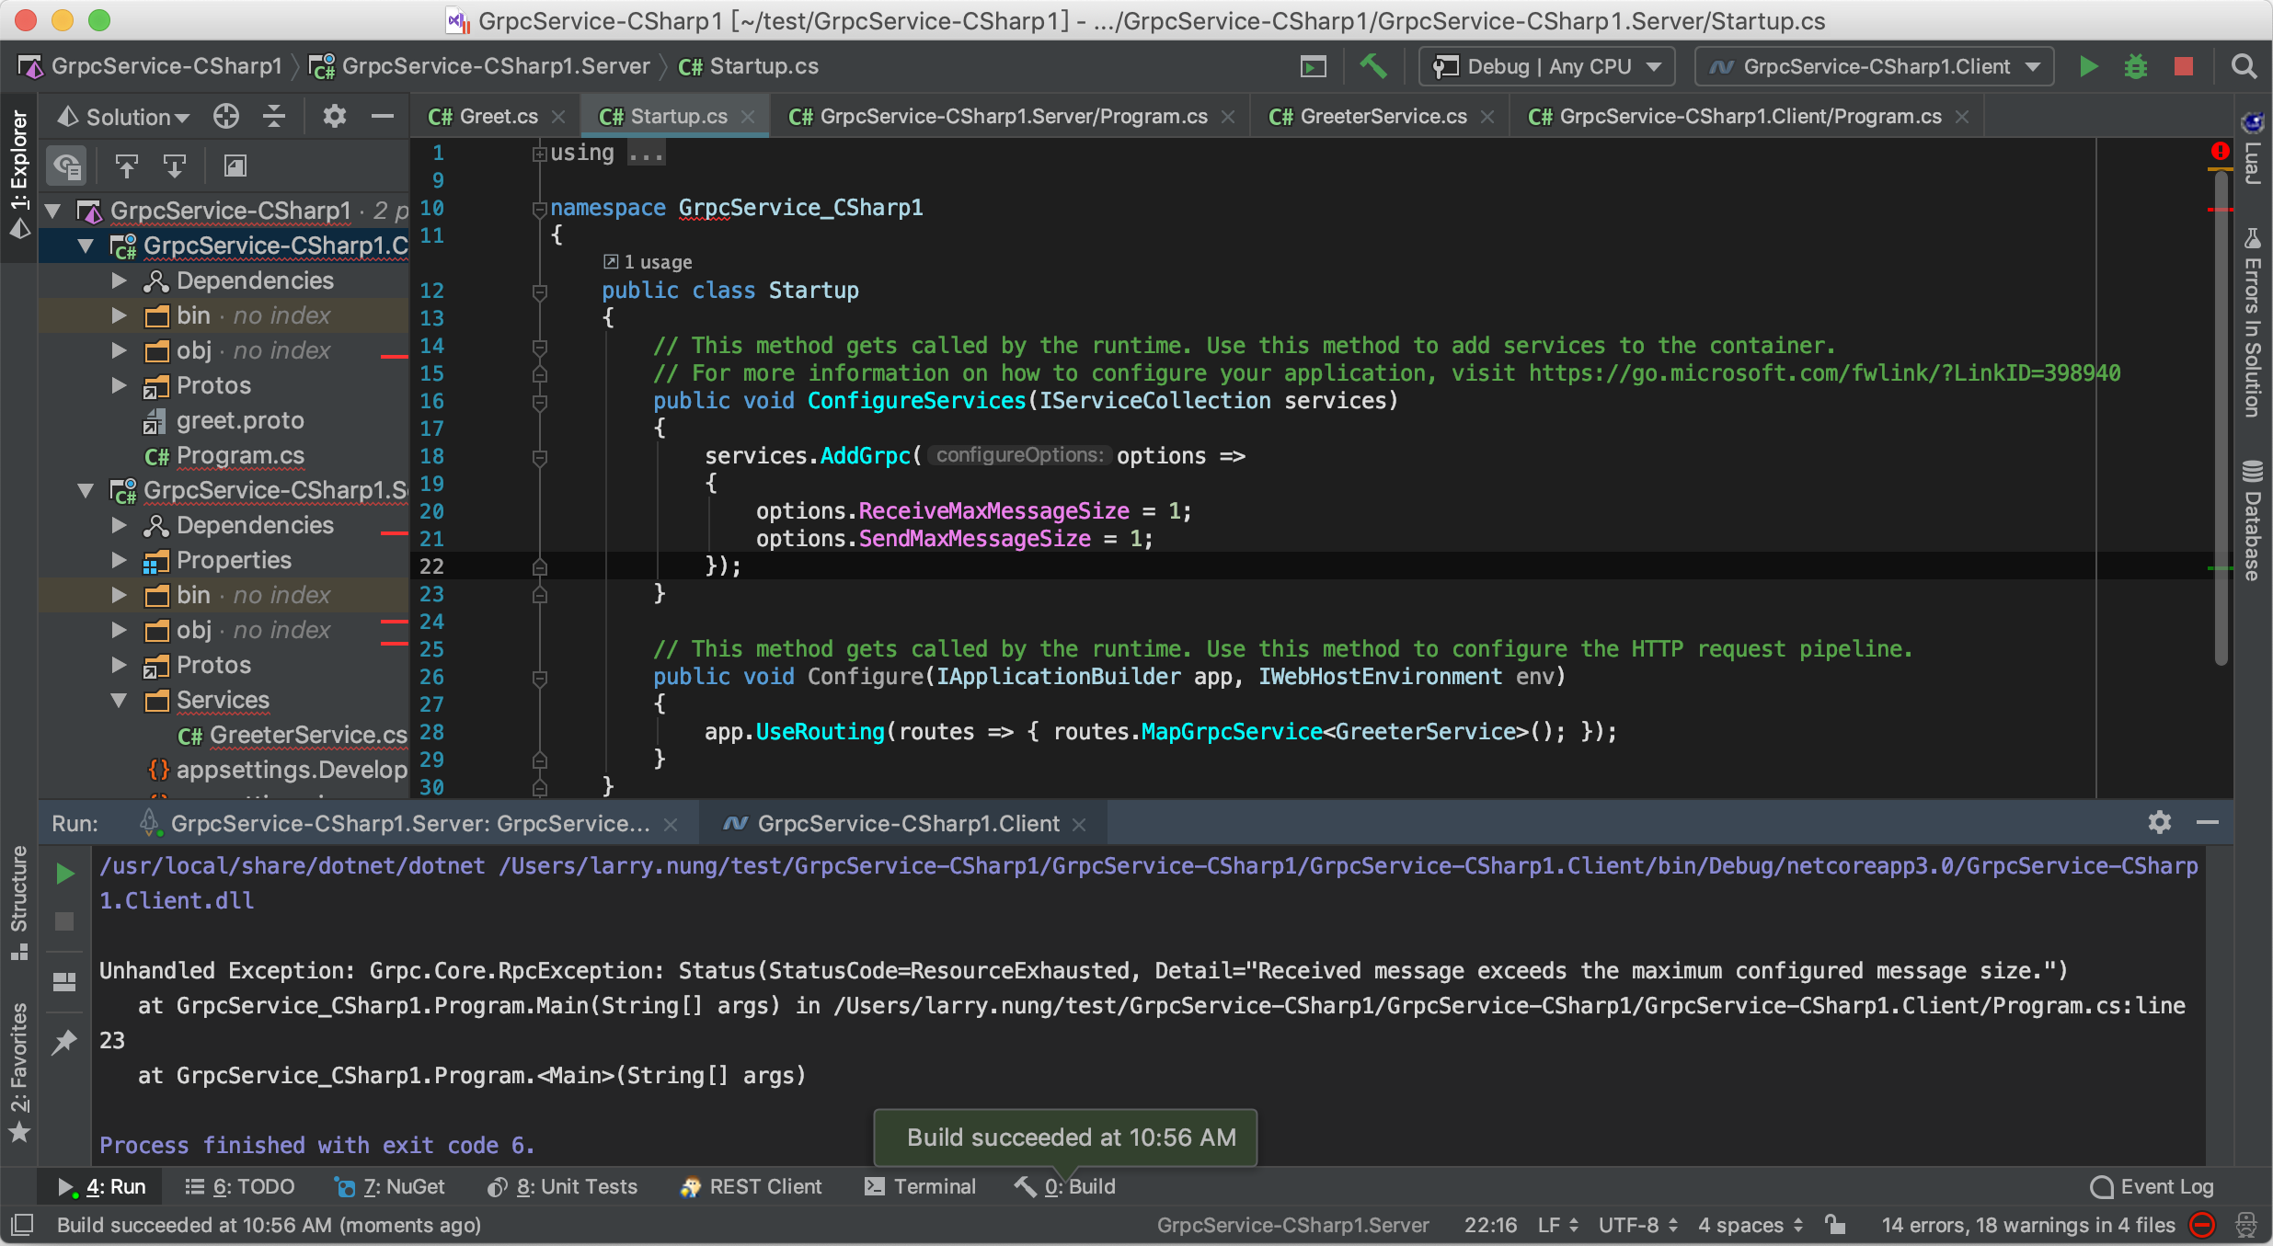The image size is (2273, 1246).
Task: Click the 4 spaces indent setting
Action: (1751, 1225)
